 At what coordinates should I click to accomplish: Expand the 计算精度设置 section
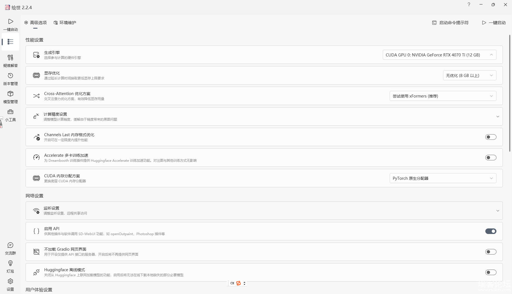tap(498, 116)
